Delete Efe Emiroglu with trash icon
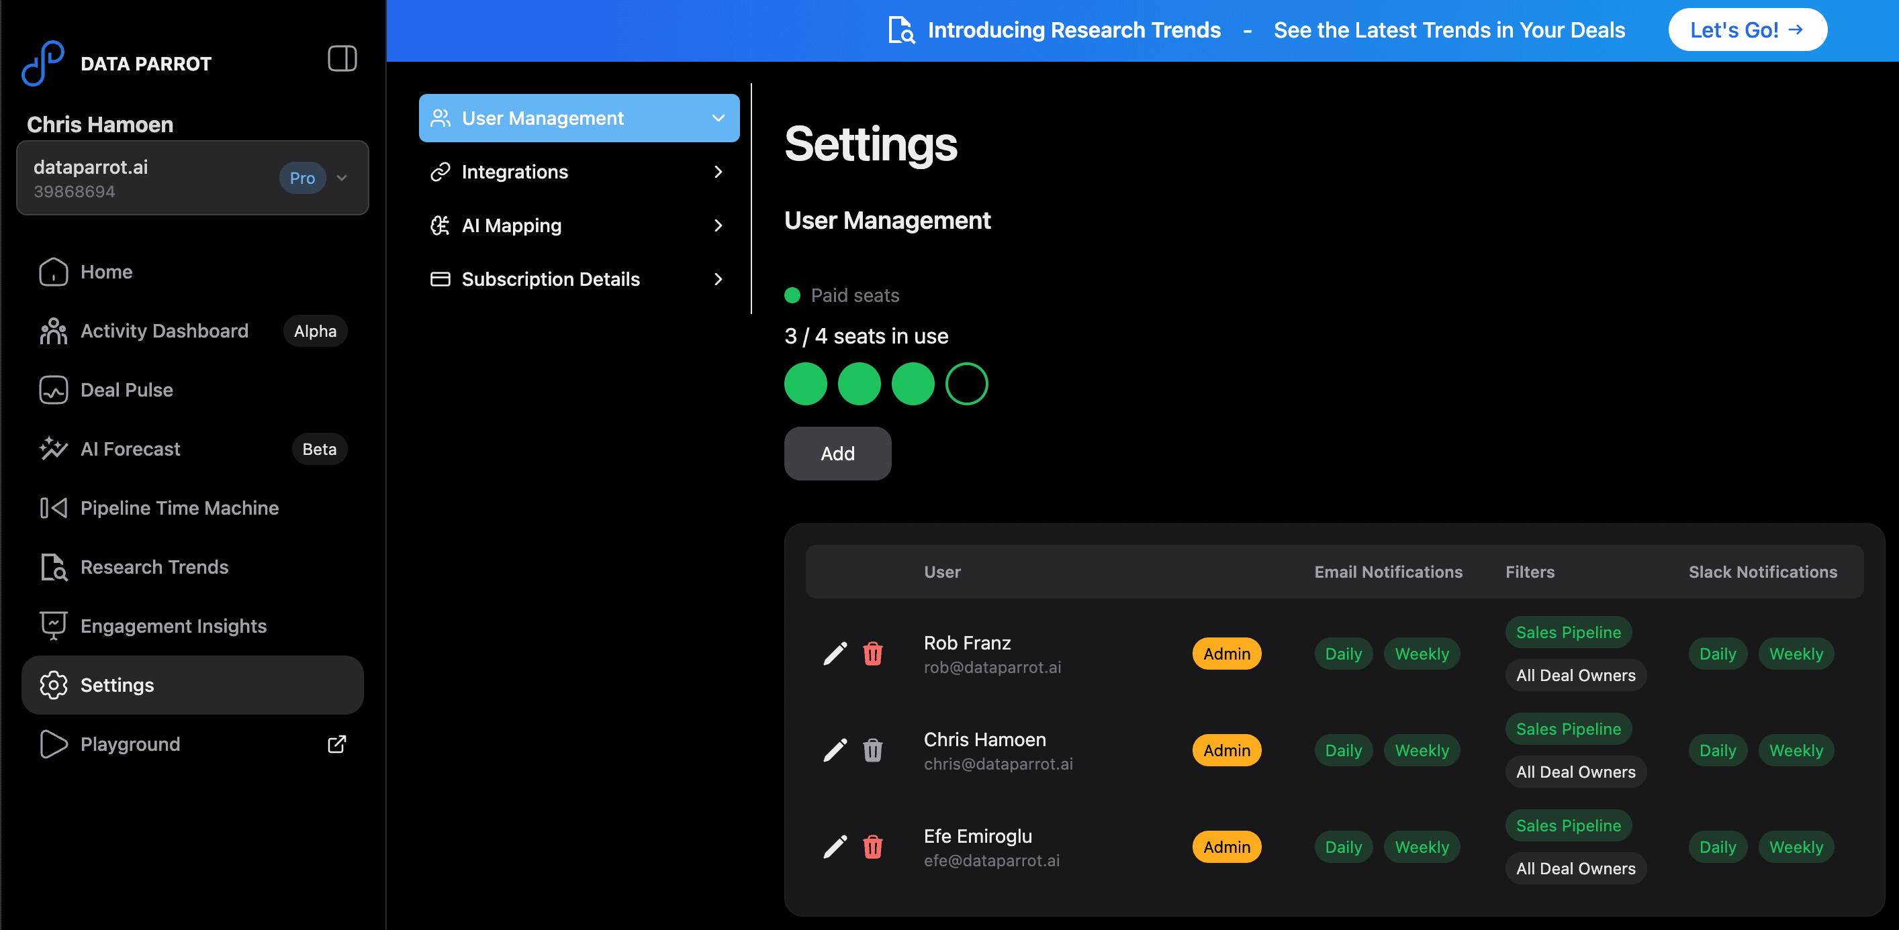The height and width of the screenshot is (930, 1899). tap(873, 847)
